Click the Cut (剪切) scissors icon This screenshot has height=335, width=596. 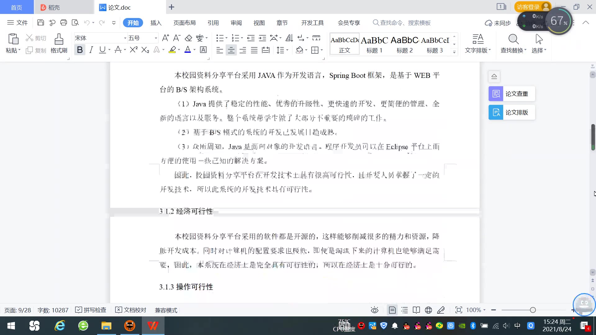(x=29, y=38)
